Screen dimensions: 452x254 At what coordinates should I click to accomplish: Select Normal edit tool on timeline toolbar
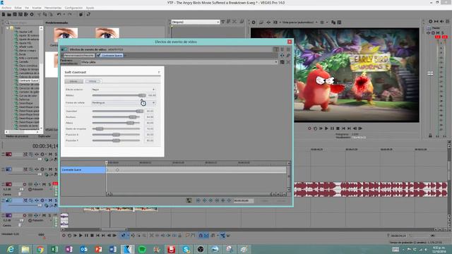pyautogui.click(x=123, y=235)
